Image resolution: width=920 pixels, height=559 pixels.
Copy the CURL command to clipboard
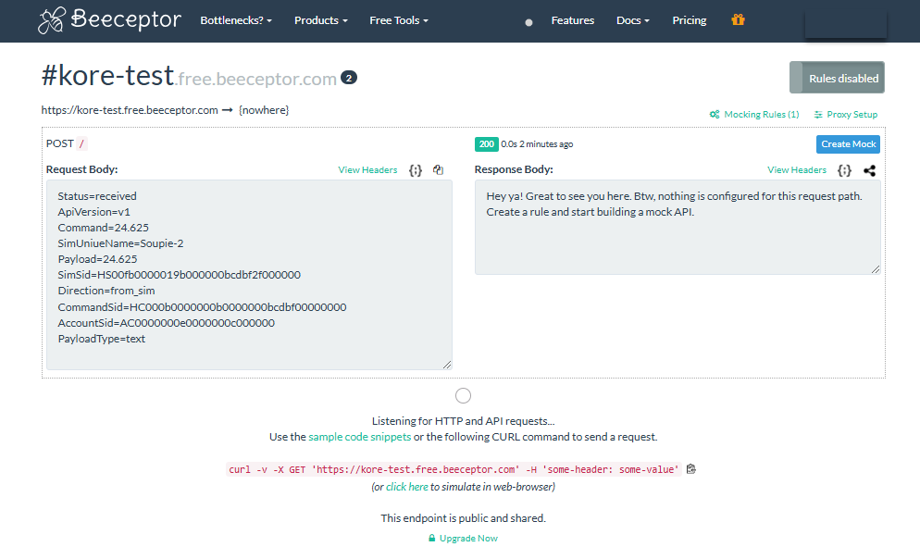click(x=691, y=469)
